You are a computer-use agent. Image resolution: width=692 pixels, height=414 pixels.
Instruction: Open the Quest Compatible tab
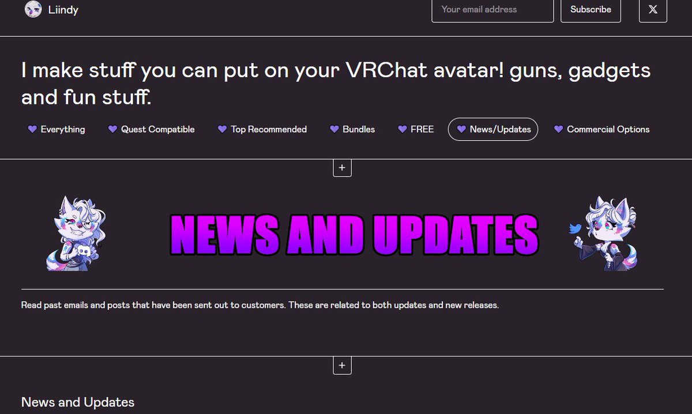(x=152, y=129)
